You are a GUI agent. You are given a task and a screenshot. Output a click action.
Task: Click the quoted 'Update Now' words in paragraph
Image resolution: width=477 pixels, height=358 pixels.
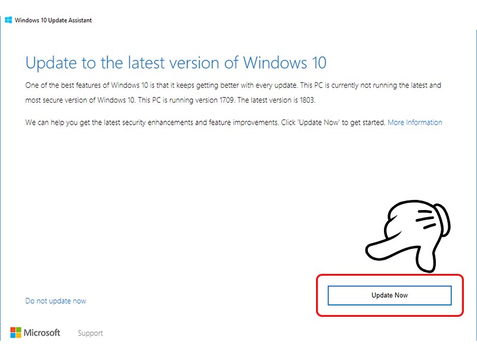[318, 122]
